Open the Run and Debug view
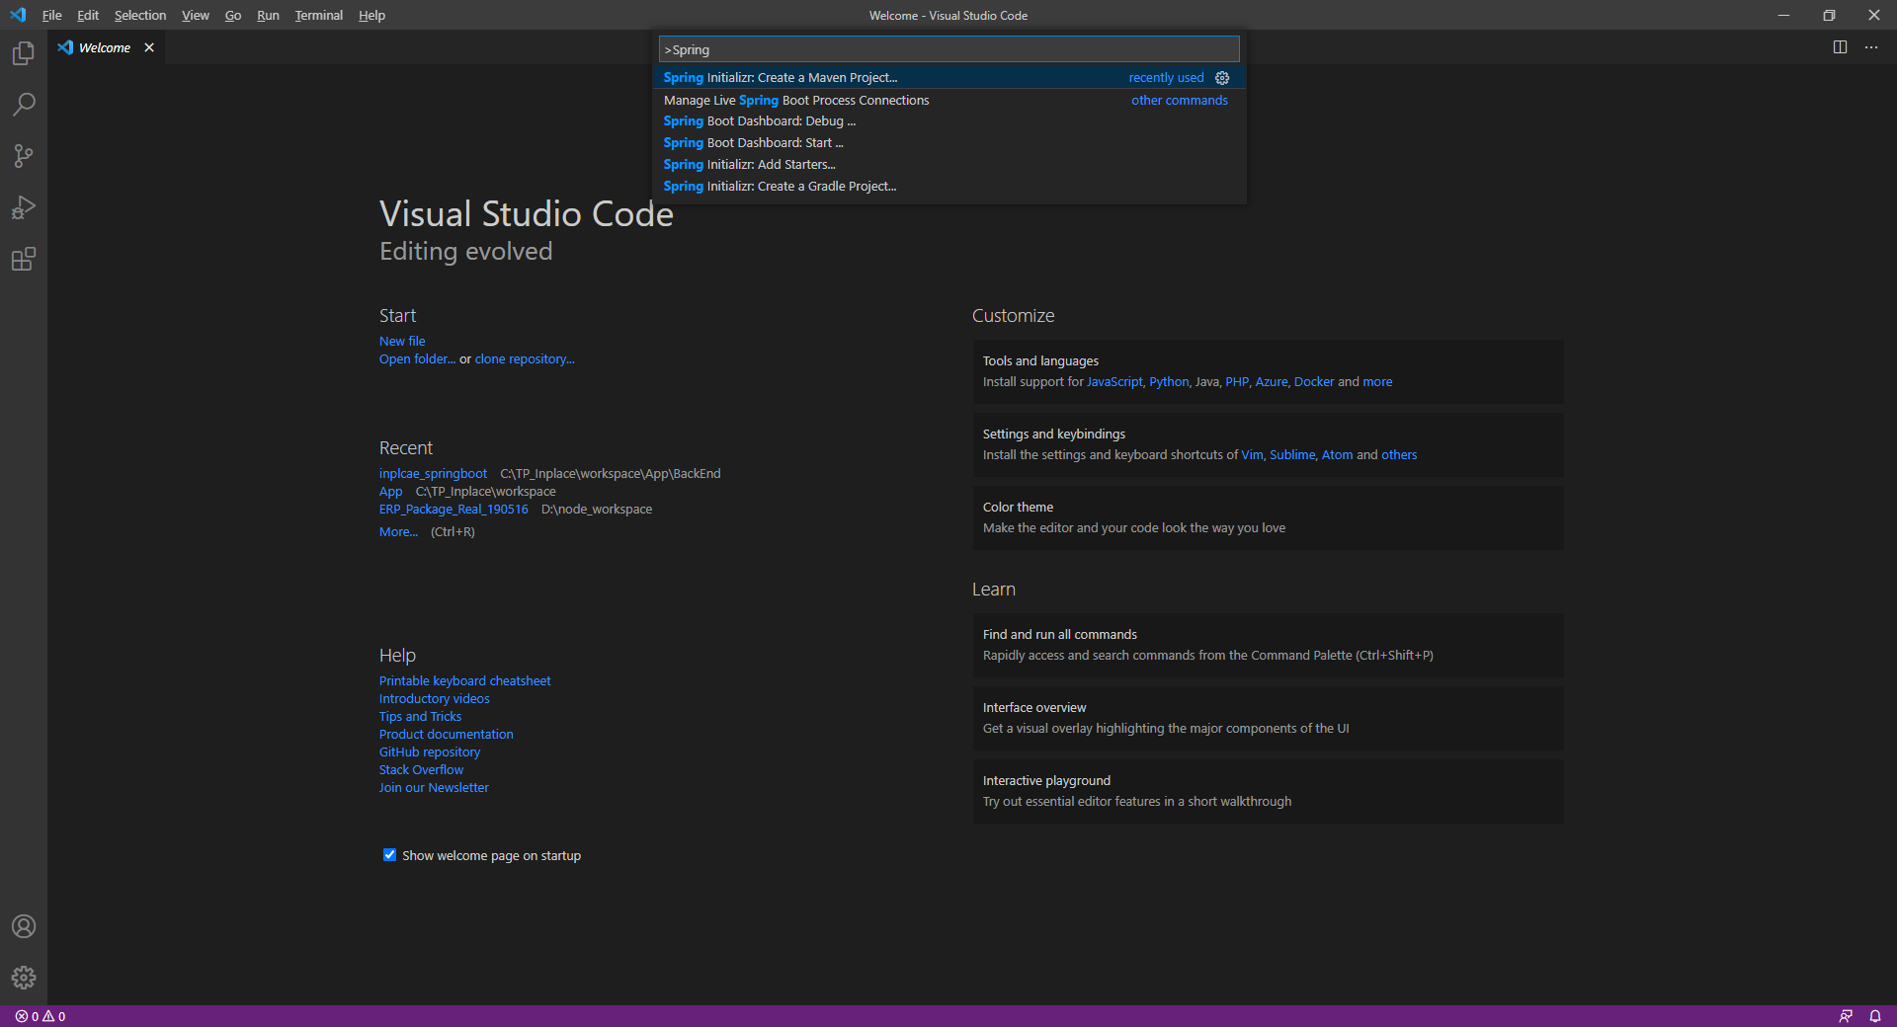The height and width of the screenshot is (1027, 1897). tap(24, 207)
